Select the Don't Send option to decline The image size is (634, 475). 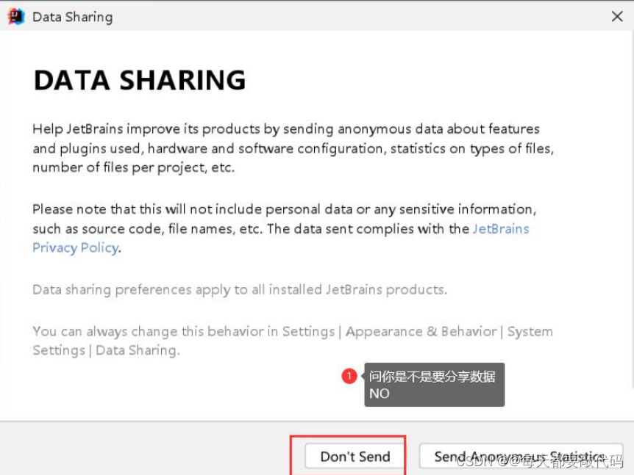(354, 456)
